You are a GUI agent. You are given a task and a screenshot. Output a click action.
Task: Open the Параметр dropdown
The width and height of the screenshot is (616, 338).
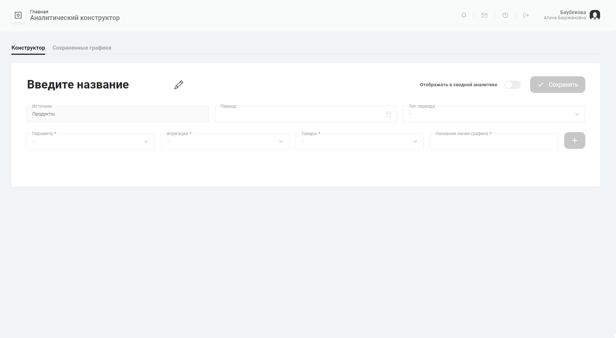pyautogui.click(x=90, y=141)
